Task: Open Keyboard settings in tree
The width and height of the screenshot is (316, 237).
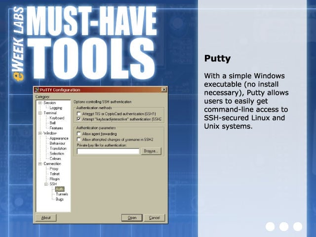Action: [57, 118]
